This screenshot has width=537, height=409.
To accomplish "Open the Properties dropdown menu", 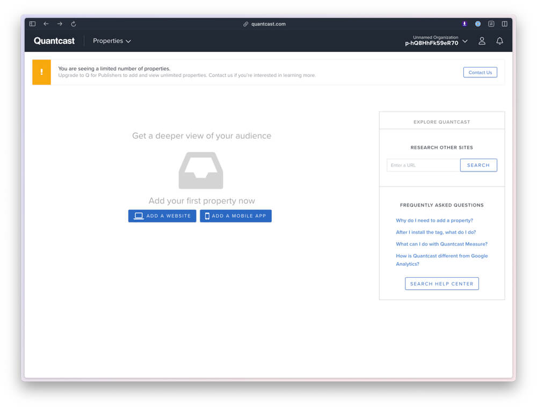I will 112,41.
